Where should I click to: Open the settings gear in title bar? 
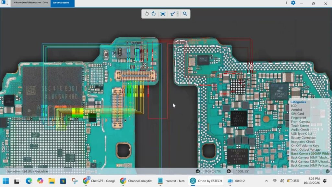point(293,3)
